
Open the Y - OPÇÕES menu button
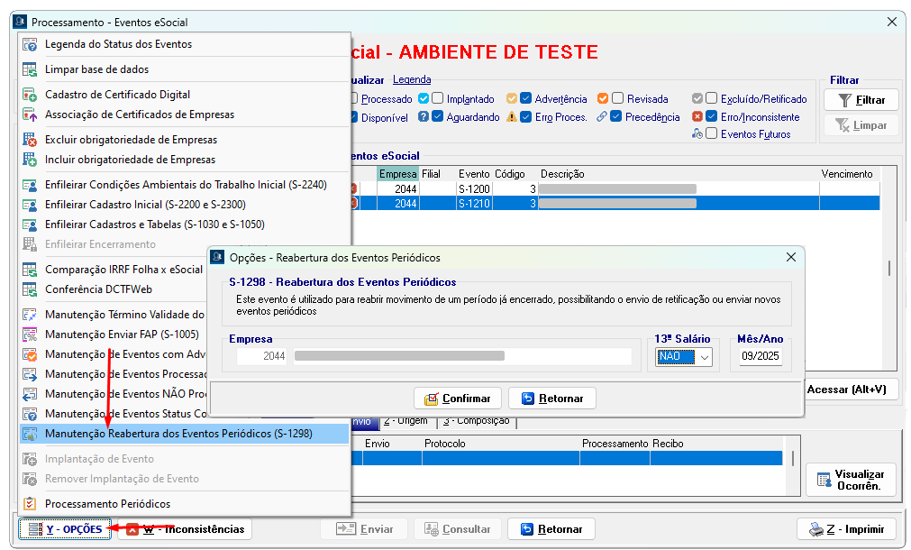tap(65, 529)
